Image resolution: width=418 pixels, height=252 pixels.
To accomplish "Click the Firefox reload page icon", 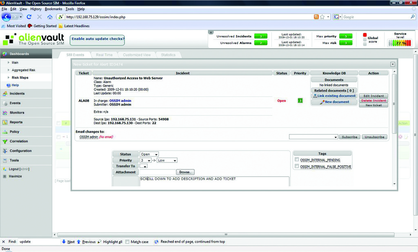I will pyautogui.click(x=29, y=17).
